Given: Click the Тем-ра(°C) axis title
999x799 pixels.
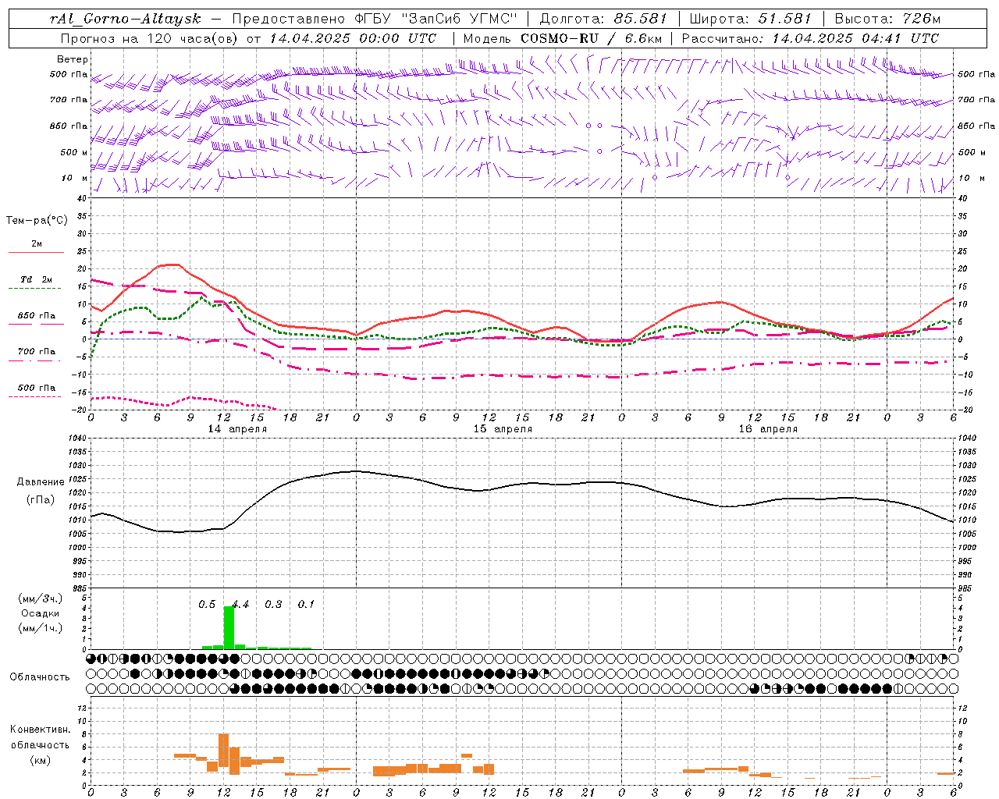Looking at the screenshot, I should pos(37,221).
